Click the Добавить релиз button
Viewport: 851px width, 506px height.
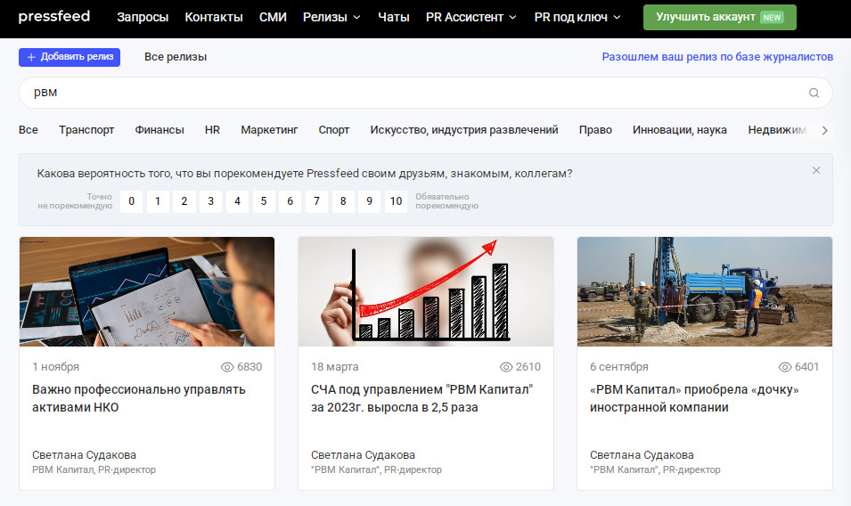[70, 57]
